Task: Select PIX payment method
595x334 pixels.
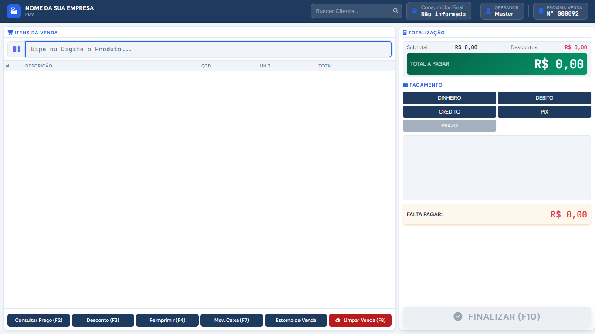Action: click(x=544, y=112)
